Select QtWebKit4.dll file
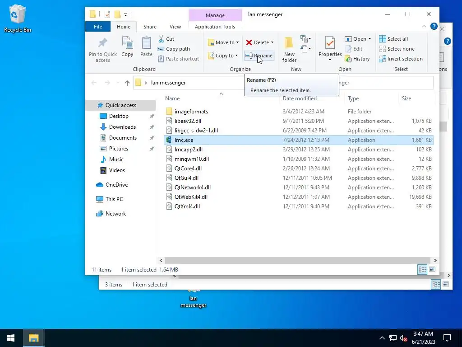Viewport: 462px width, 347px height. coord(191,197)
